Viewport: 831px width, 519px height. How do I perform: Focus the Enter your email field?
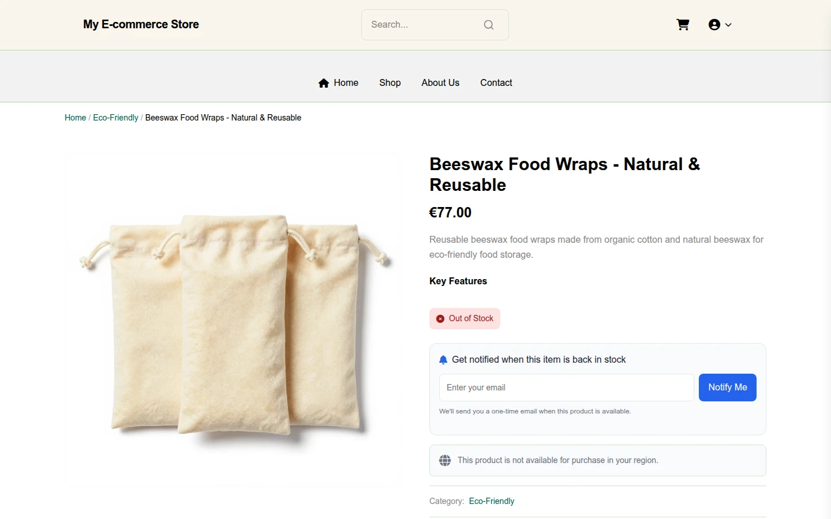click(567, 388)
